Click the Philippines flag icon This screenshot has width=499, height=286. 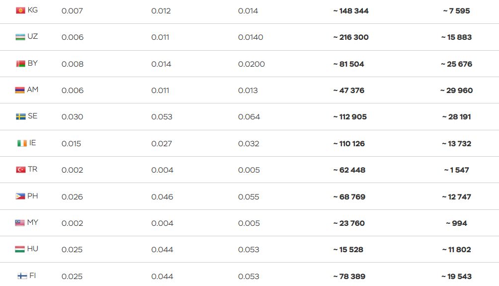[20, 196]
